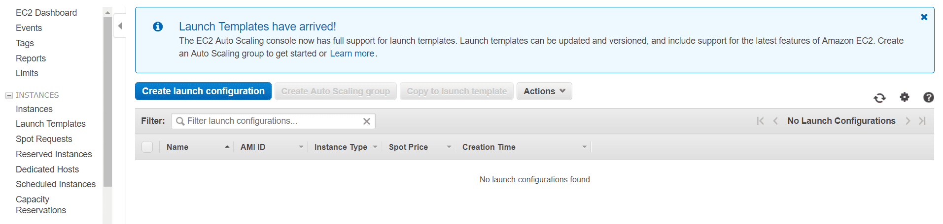Open Limits in sidebar

27,73
